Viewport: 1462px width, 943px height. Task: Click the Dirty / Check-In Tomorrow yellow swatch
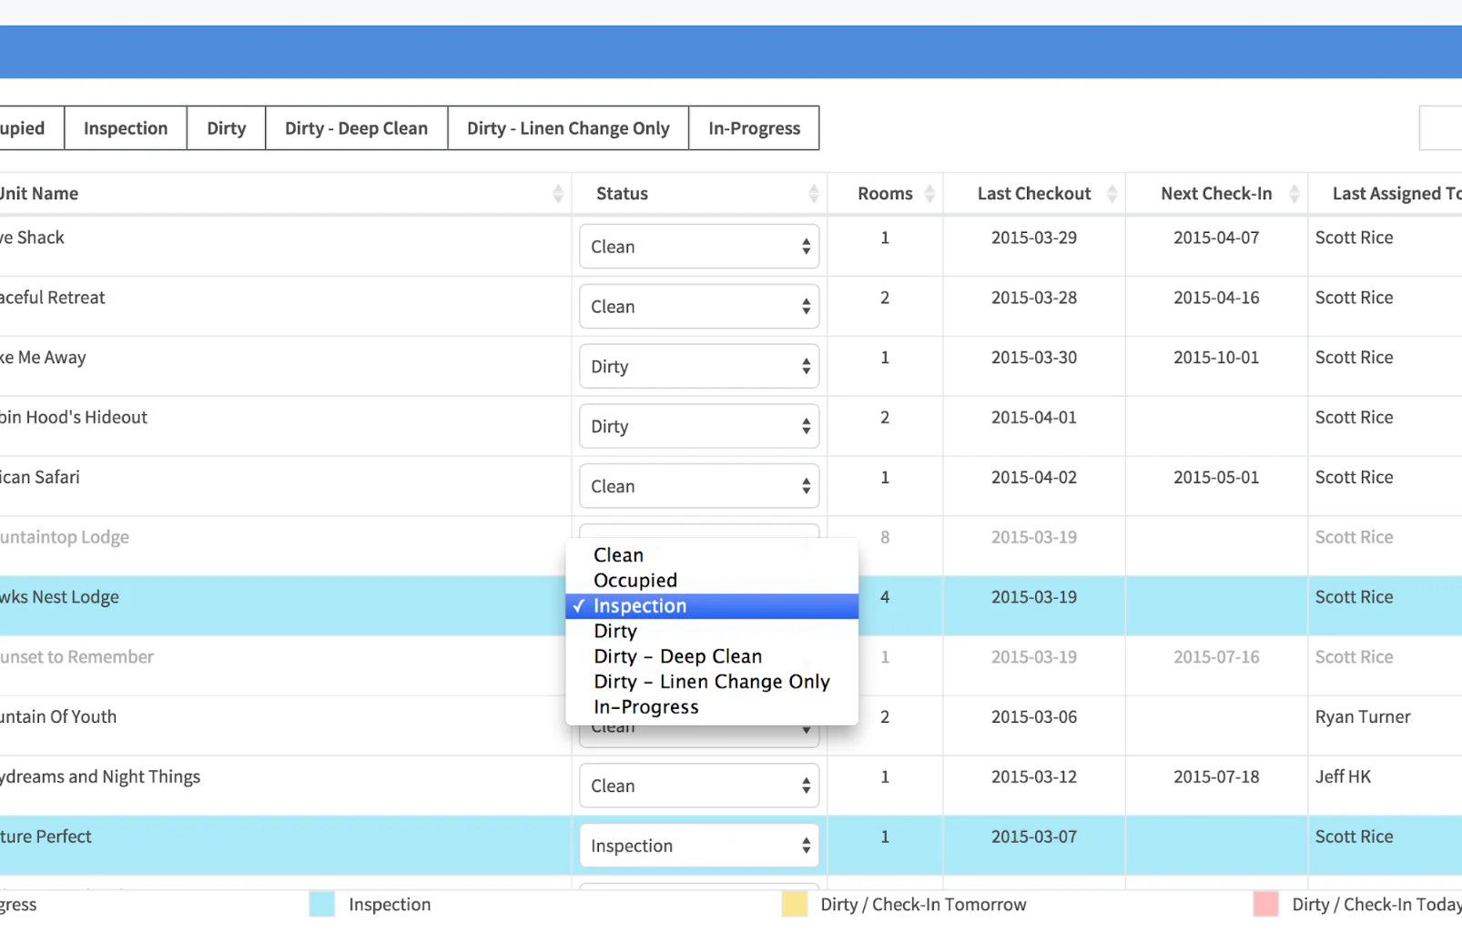coord(795,905)
